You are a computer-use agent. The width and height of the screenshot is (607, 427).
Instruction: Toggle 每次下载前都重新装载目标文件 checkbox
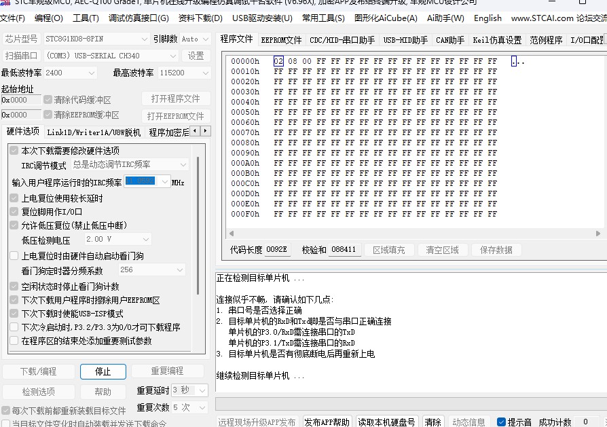click(6, 410)
